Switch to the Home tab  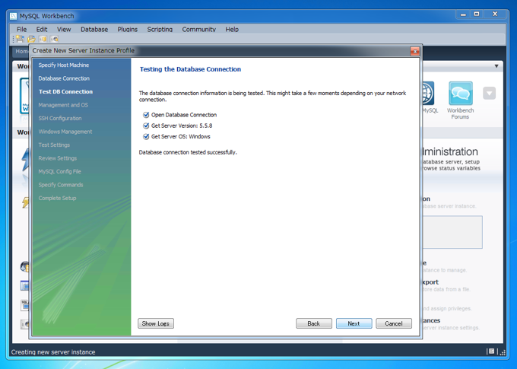(21, 51)
